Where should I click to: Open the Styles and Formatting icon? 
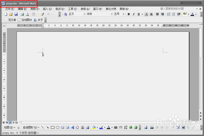(x=66, y=14)
